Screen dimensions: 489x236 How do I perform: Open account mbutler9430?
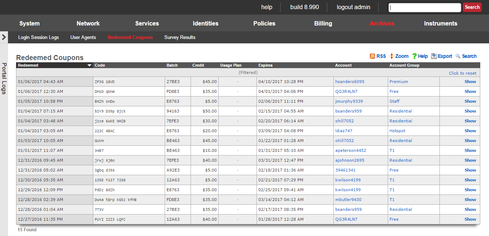[348, 200]
